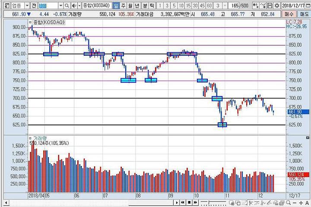This screenshot has height=207, width=311.
Task: Click the 12/17 date label at bottom-right axis
Action: coord(294,196)
